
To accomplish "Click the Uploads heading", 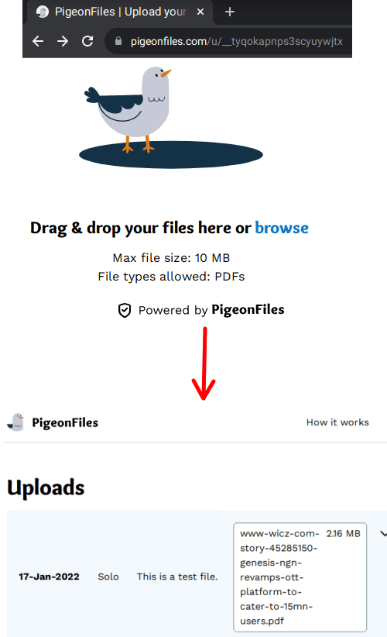I will (x=46, y=487).
